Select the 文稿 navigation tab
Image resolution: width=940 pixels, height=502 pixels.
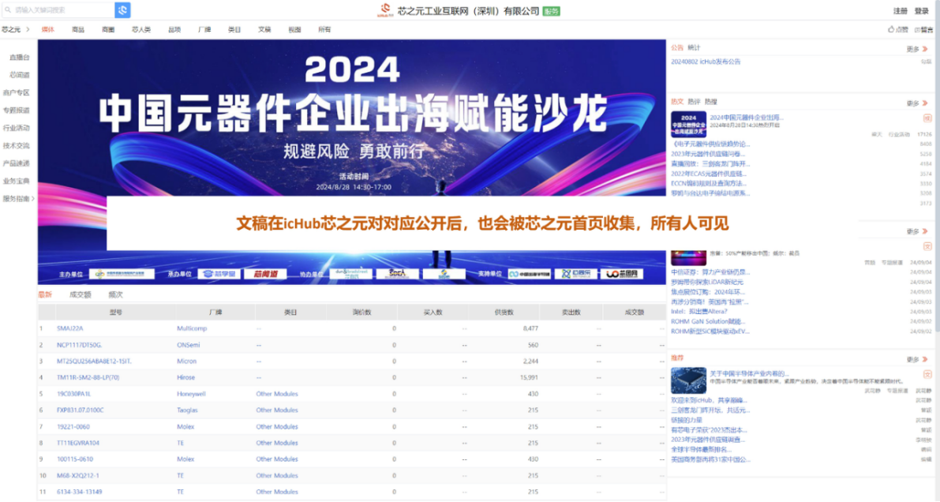pos(264,29)
